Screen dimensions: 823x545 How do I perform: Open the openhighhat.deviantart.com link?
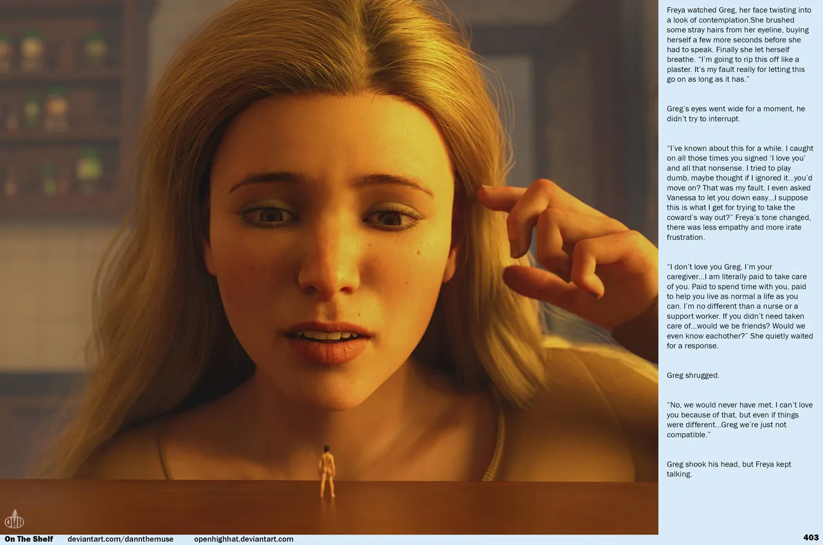(x=244, y=539)
